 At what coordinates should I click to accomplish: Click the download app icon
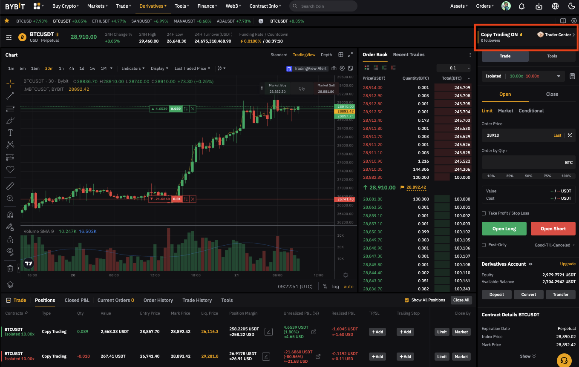[x=539, y=6]
